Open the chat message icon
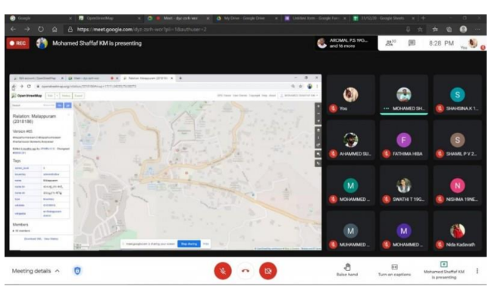This screenshot has height=296, width=492. (x=412, y=43)
